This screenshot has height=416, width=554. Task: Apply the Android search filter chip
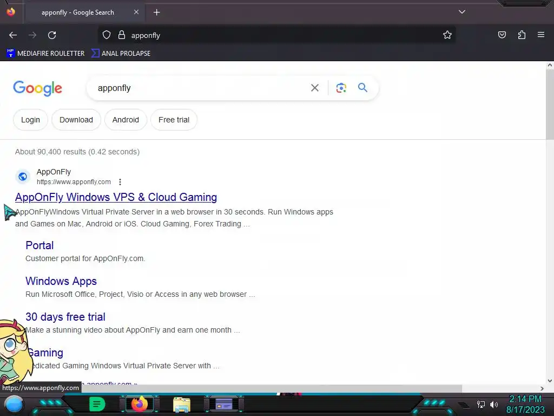click(126, 120)
